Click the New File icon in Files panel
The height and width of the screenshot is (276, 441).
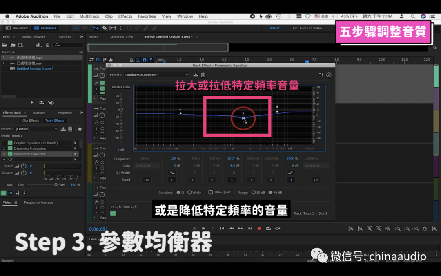coord(21,45)
